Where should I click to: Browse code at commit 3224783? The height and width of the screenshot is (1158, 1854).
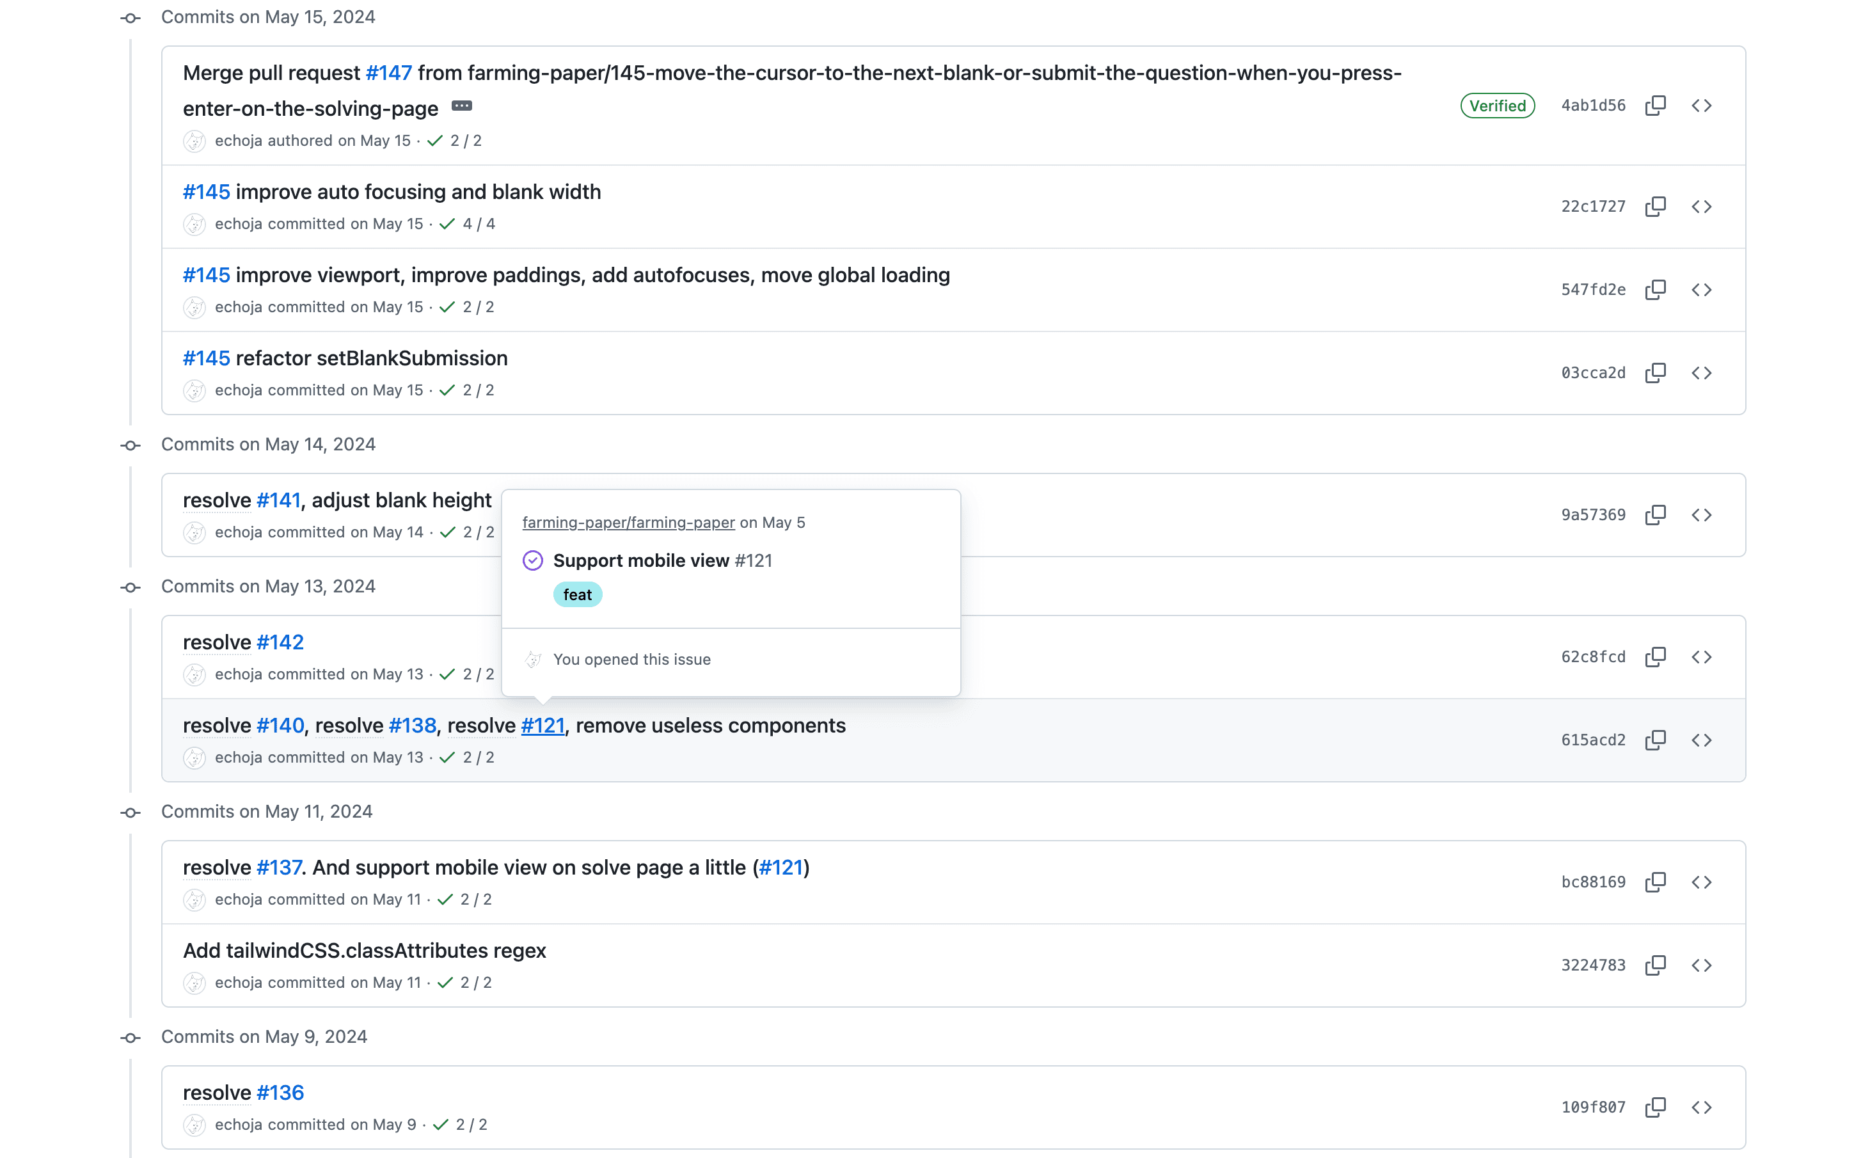pyautogui.click(x=1702, y=965)
